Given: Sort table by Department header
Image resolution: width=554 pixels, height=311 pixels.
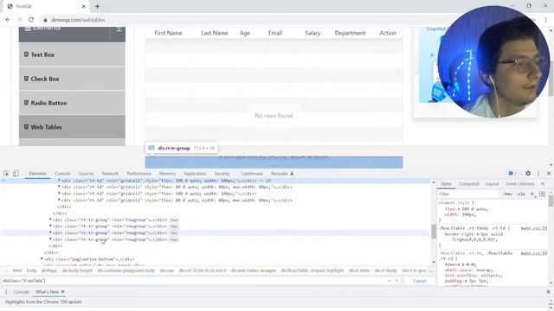Looking at the screenshot, I should (350, 33).
